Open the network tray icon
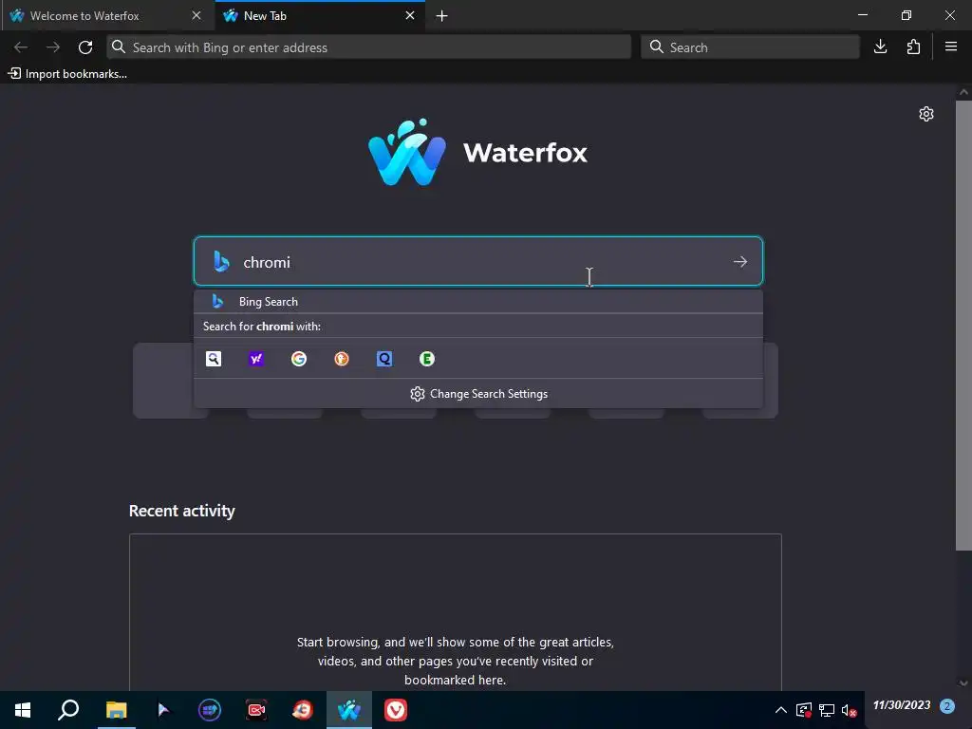This screenshot has height=729, width=972. point(827,710)
